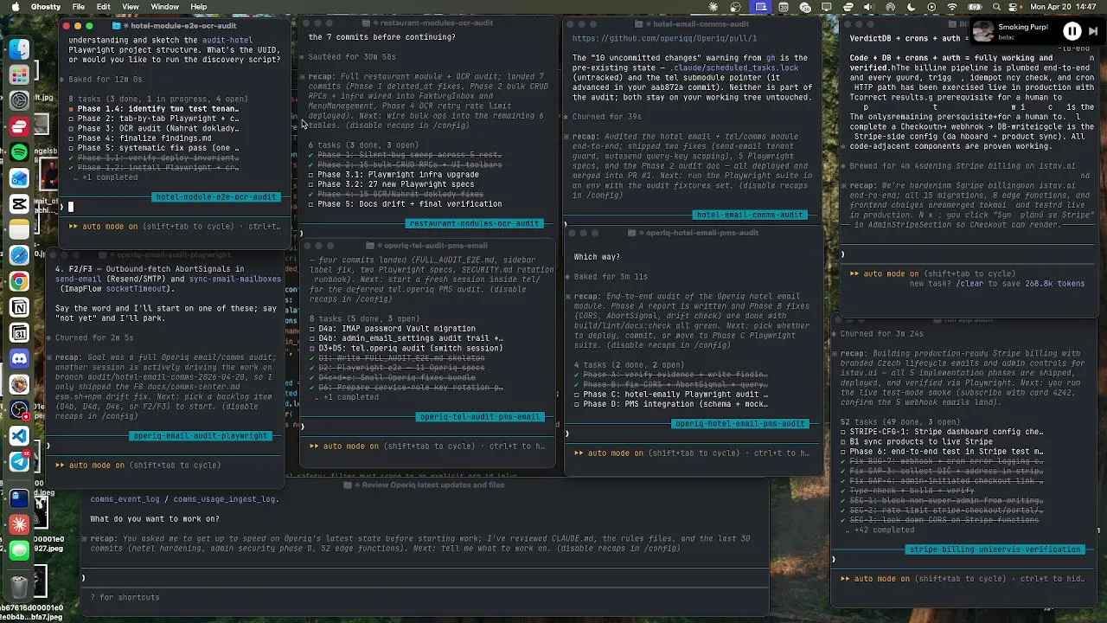Open Discord from the Dock
Image resolution: width=1107 pixels, height=623 pixels.
(19, 359)
